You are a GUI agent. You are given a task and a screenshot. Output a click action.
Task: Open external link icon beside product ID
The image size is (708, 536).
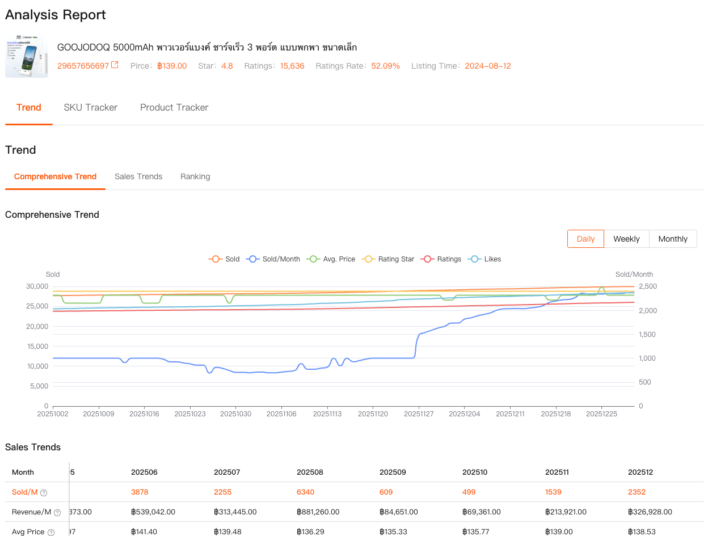(115, 65)
